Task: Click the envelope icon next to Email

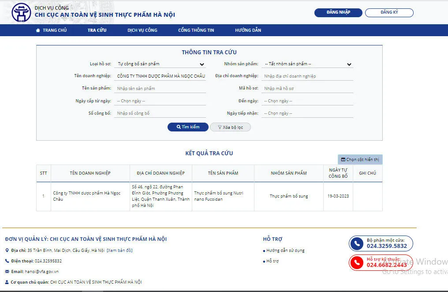Action: click(7, 272)
